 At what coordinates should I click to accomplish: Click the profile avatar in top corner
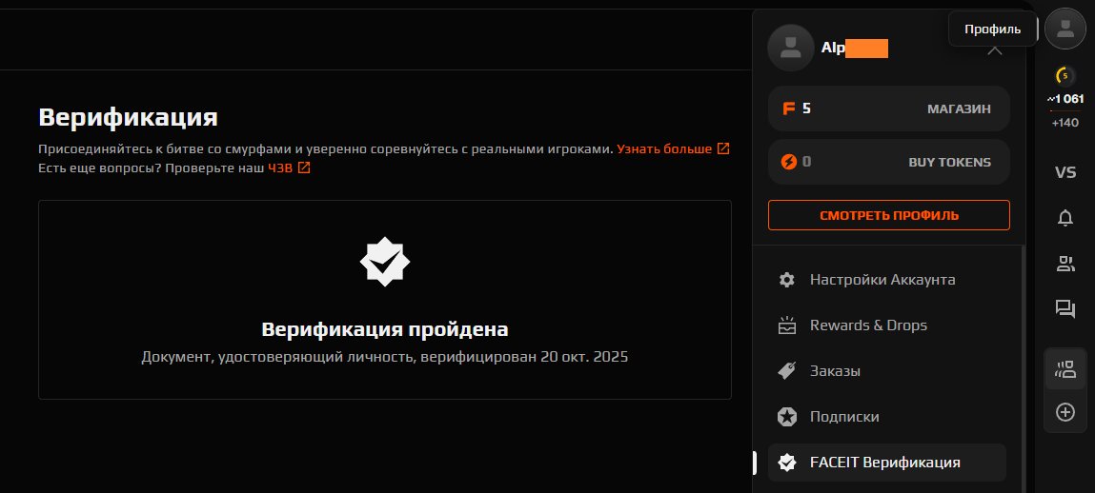coord(1065,29)
